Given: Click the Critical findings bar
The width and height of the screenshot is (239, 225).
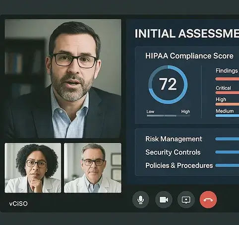Looking at the screenshot, I should pos(227,93).
